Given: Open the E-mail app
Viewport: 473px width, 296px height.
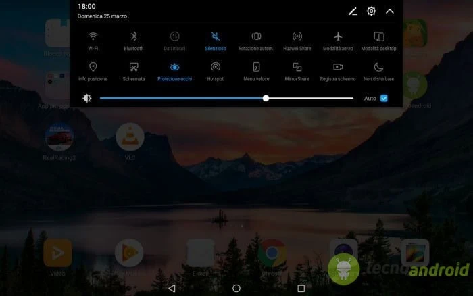Looking at the screenshot, I should 201,257.
